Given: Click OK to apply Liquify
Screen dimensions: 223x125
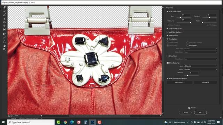Looking at the screenshot, I should [x=200, y=112].
